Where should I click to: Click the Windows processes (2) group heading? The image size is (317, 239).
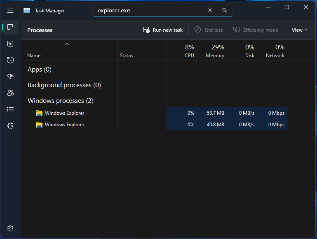click(61, 101)
